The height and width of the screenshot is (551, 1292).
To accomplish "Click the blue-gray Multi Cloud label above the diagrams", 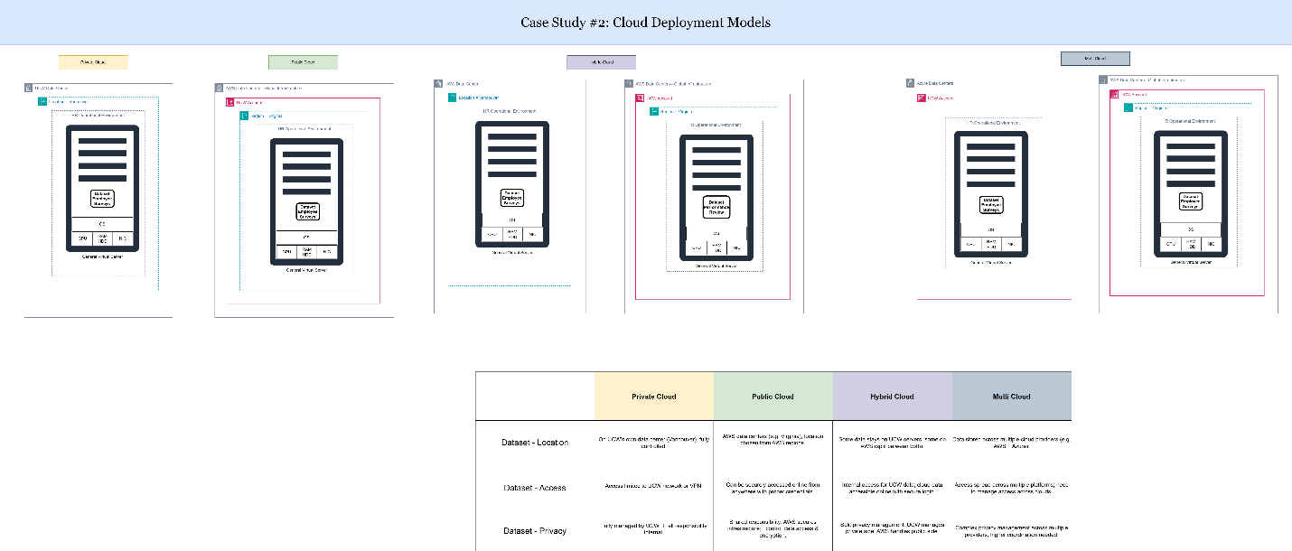I will tap(1094, 59).
